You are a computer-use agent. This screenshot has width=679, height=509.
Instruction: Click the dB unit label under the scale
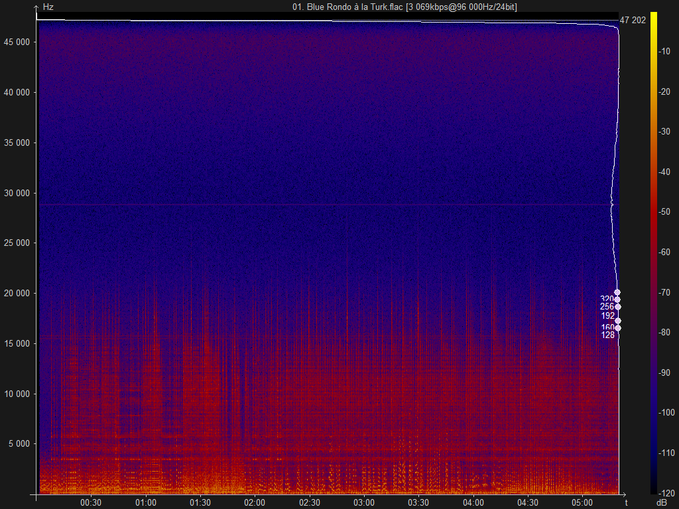(x=662, y=502)
